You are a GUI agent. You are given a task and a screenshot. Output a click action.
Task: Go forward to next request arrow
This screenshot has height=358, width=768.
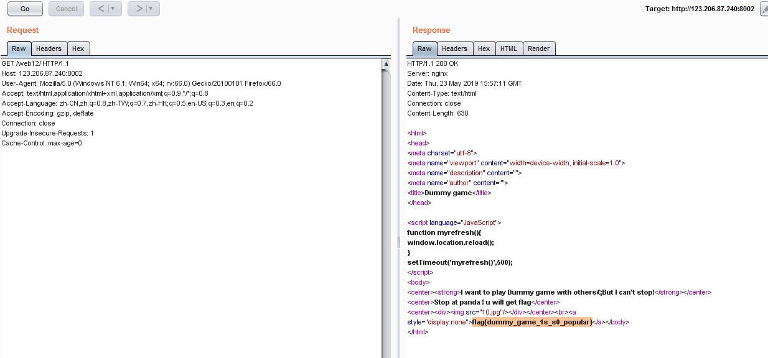(138, 9)
